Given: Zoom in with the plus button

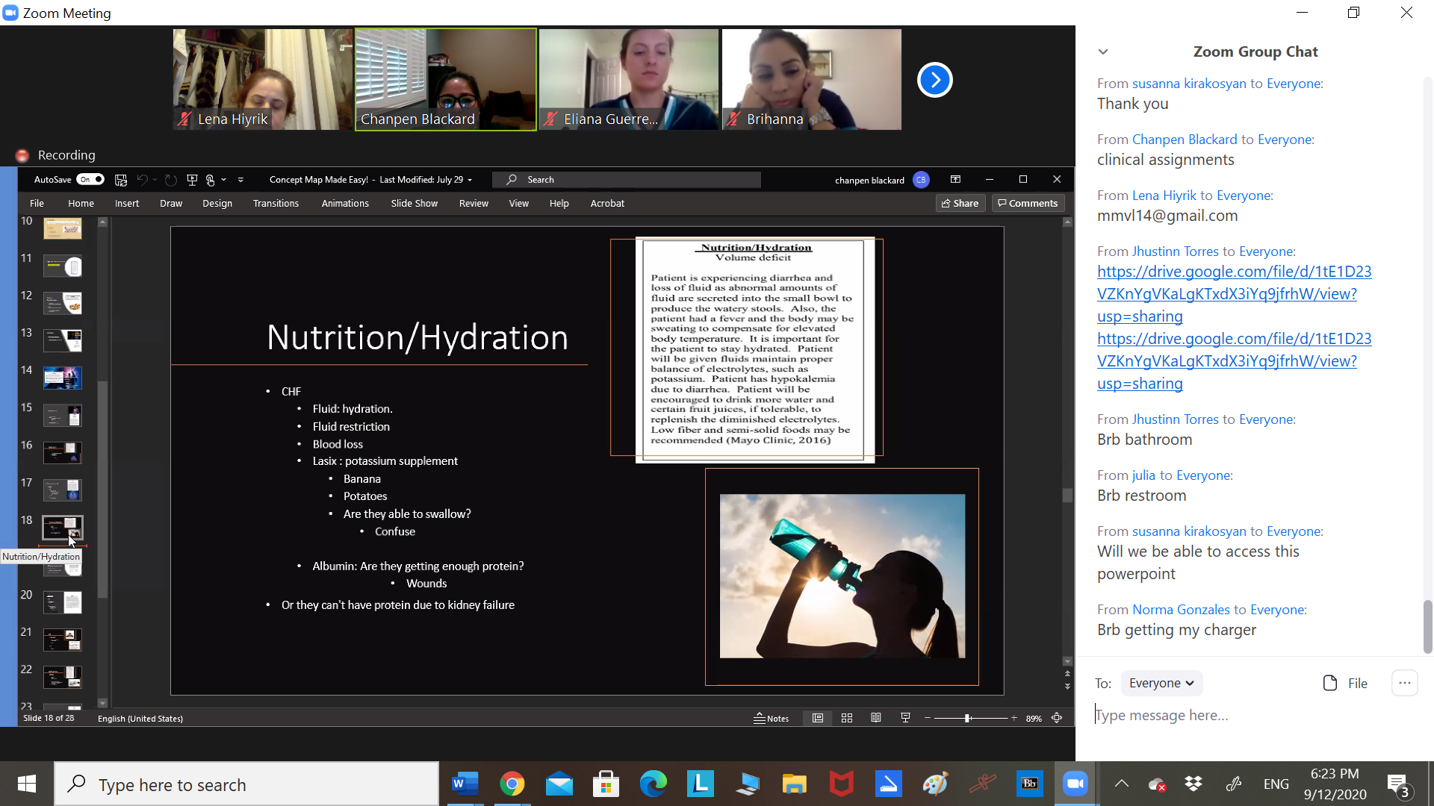Looking at the screenshot, I should click(x=1014, y=718).
